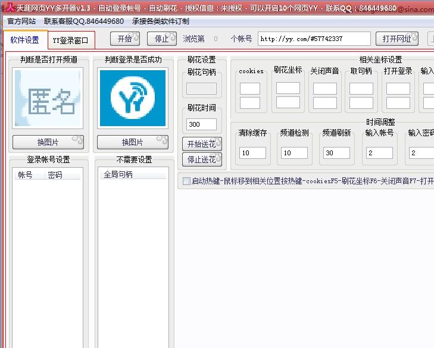Click the 刷花时间 field showing 300
434x348 pixels.
click(x=202, y=124)
